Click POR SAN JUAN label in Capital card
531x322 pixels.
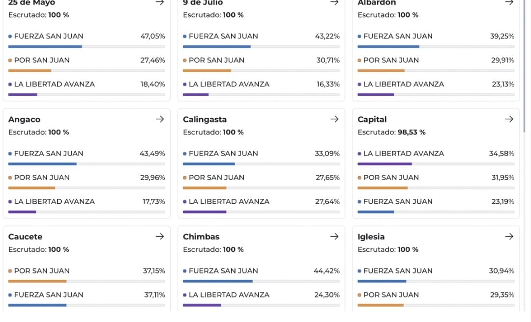click(391, 178)
